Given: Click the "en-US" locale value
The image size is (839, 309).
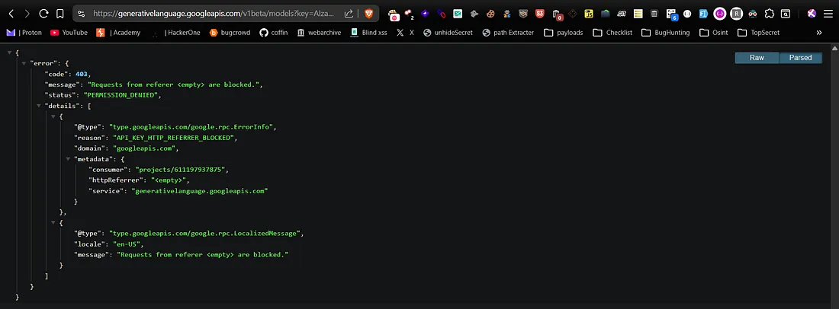Looking at the screenshot, I should pyautogui.click(x=128, y=244).
